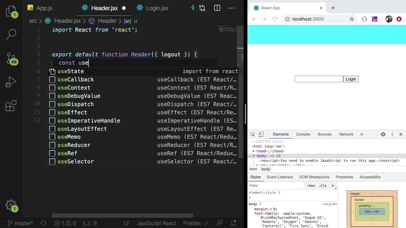
Task: Open the Explorer files icon
Action: [x=11, y=11]
